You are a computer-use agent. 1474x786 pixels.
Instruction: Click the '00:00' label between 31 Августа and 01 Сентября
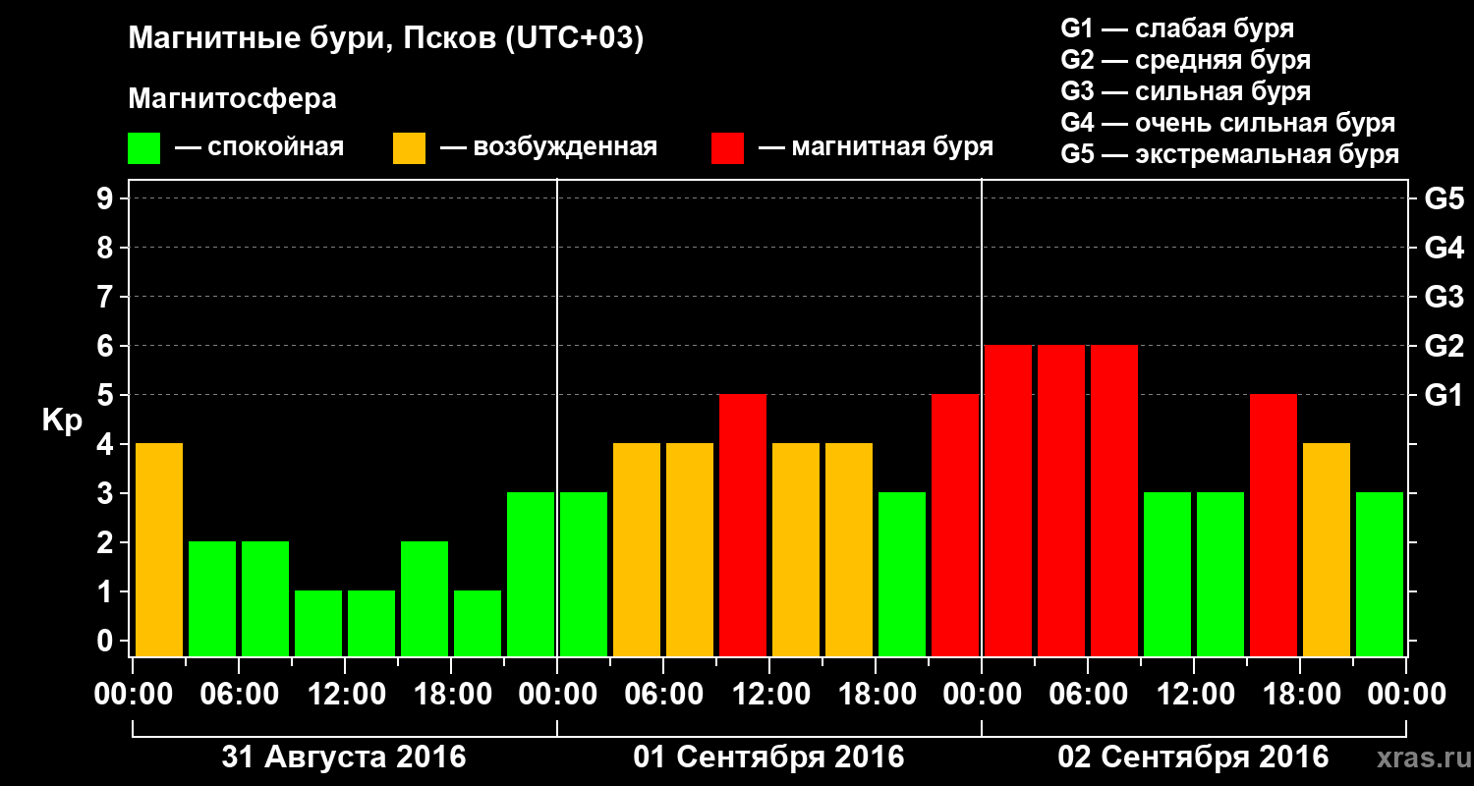557,694
